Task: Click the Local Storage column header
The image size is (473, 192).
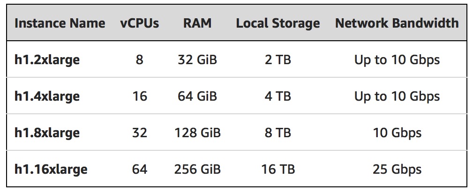Action: [x=278, y=23]
